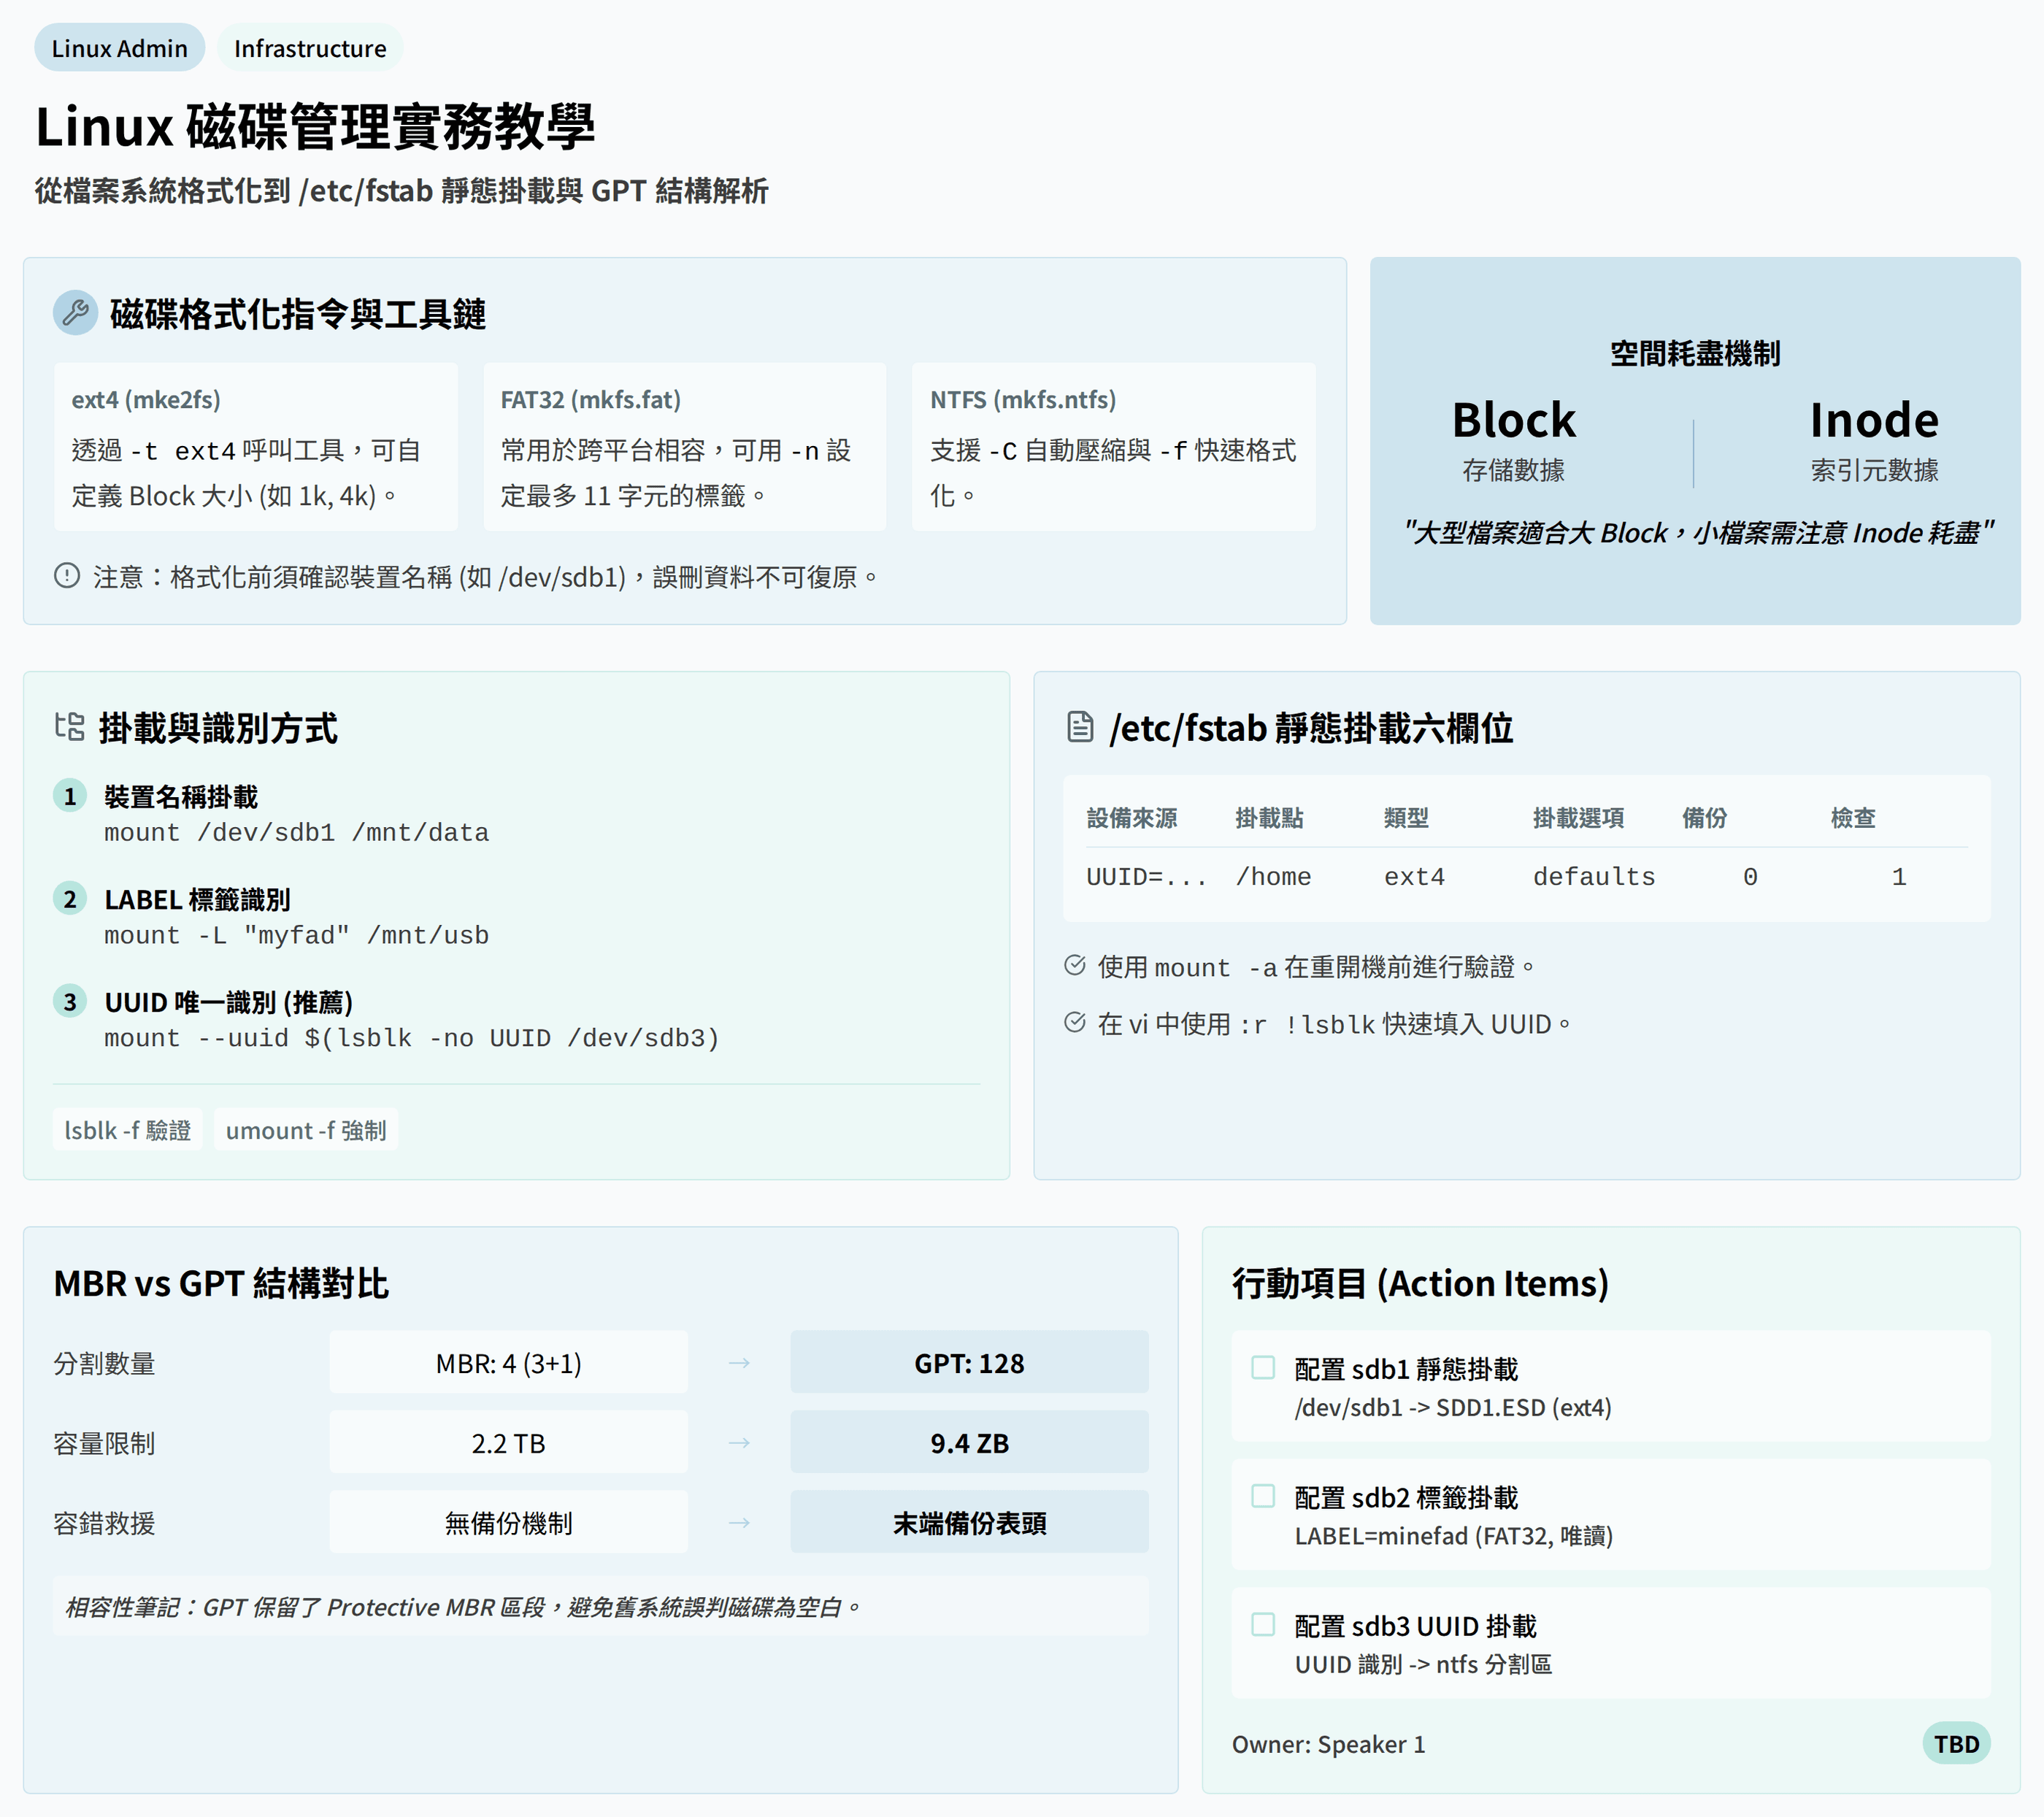Screen dimensions: 2044x1817
Task: Click the umount -f 強制 chip
Action: (306, 1130)
